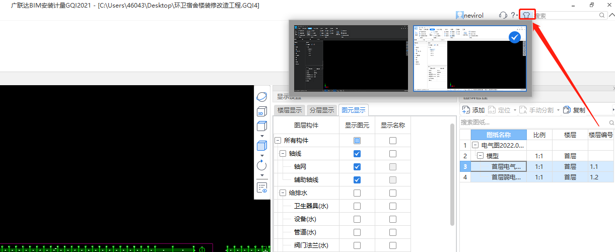This screenshot has width=615, height=252.
Task: Uncheck 显示图元 for 轴网
Action: click(x=357, y=166)
